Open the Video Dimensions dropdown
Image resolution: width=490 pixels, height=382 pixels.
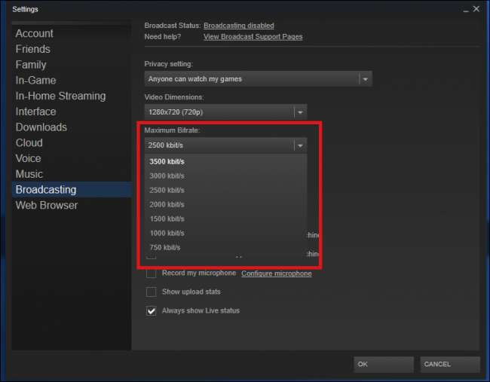pyautogui.click(x=225, y=112)
